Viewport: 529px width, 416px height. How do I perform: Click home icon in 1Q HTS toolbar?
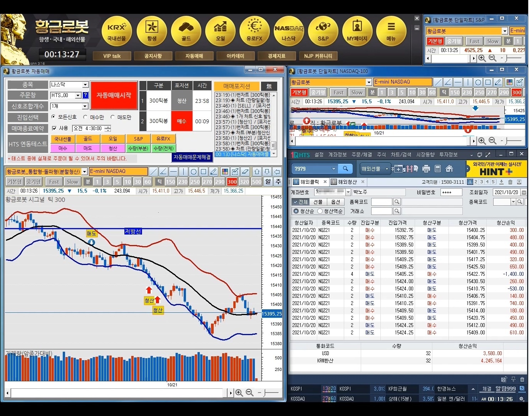pyautogui.click(x=449, y=169)
